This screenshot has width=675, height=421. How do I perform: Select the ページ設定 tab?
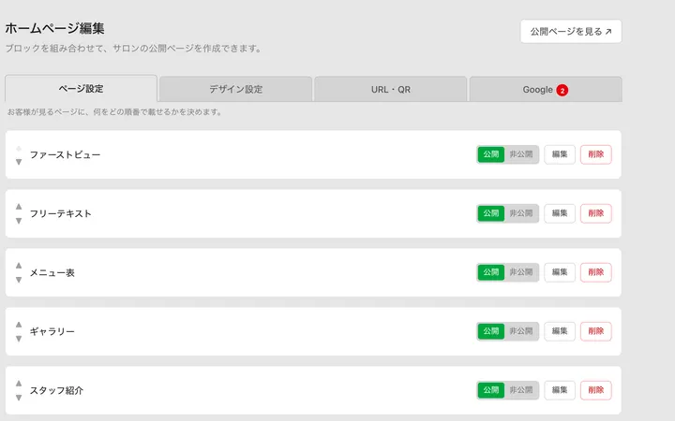click(81, 89)
